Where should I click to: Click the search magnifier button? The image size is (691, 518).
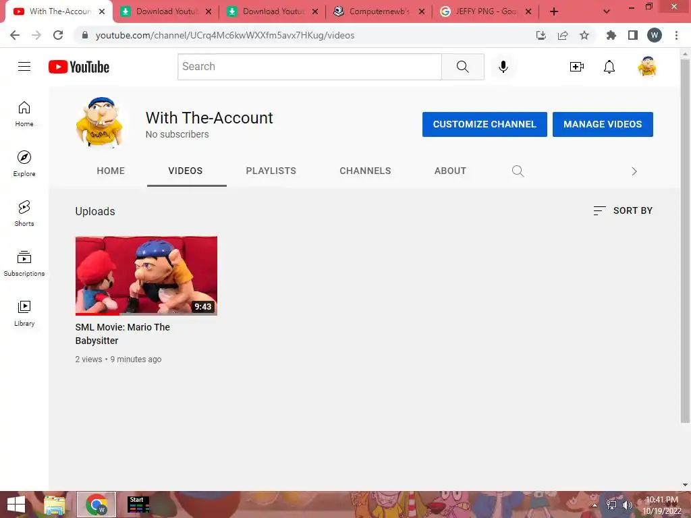coord(463,67)
